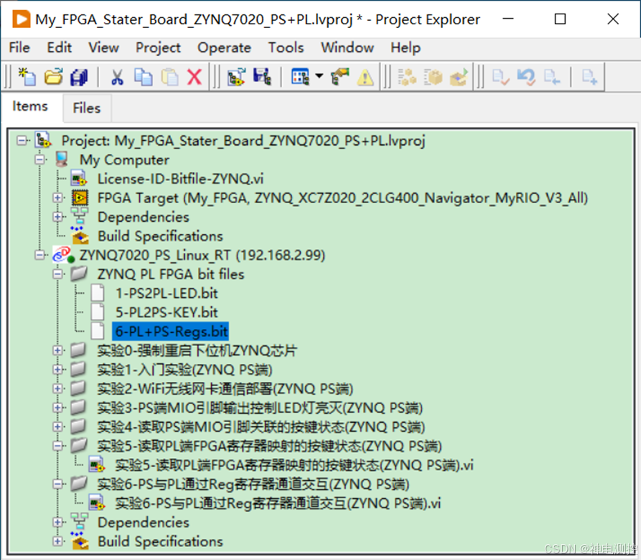Select 5-PL2PS-KEY.bit in the tree
The width and height of the screenshot is (641, 560).
tap(167, 312)
